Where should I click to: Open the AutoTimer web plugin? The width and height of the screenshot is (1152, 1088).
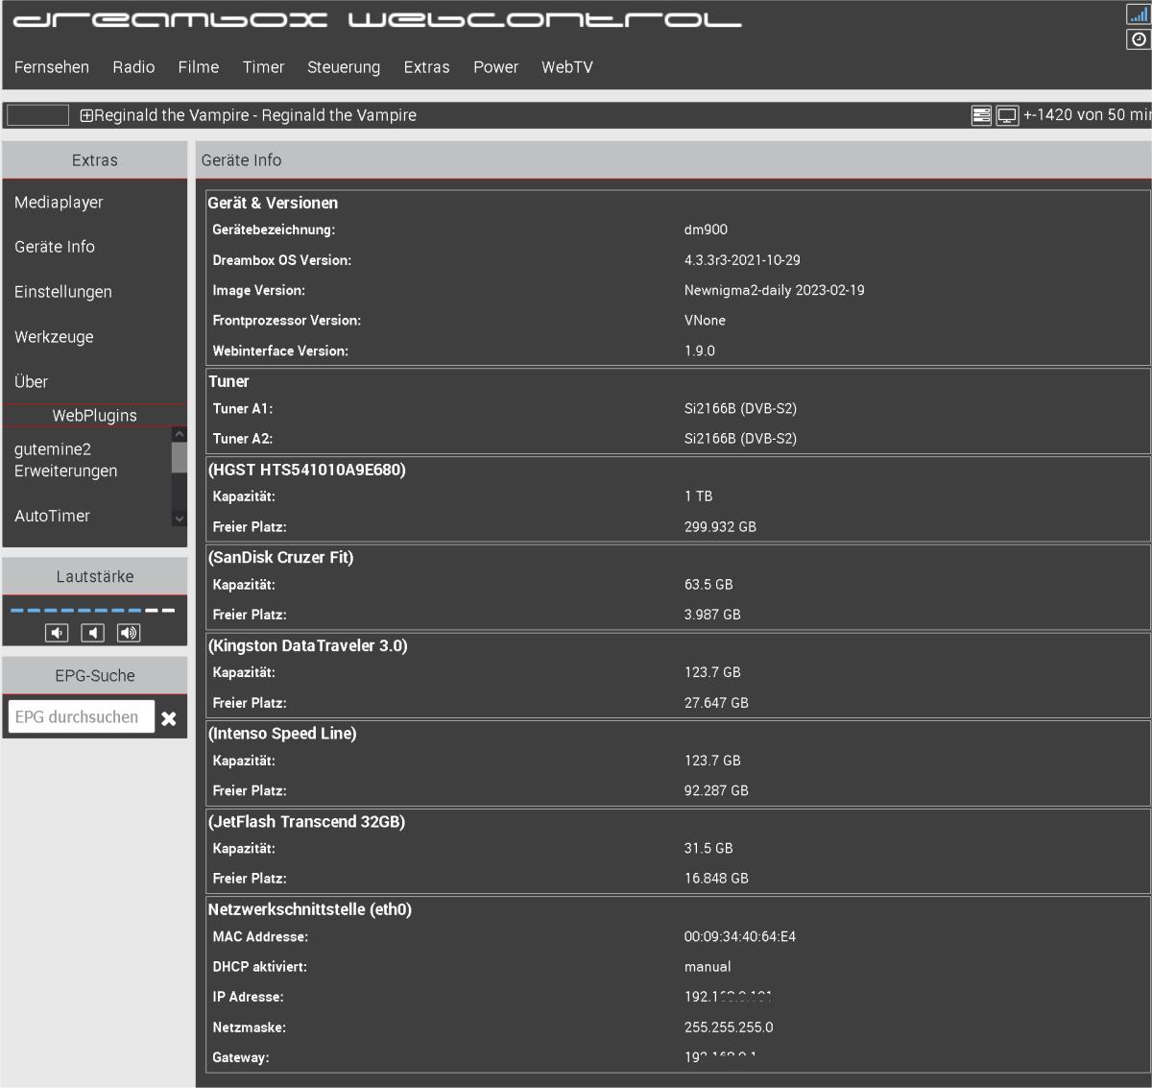(53, 517)
